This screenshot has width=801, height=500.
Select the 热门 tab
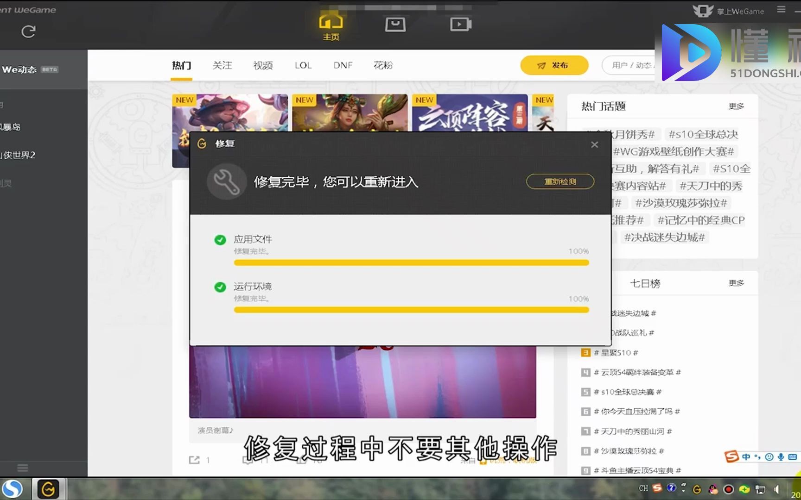coord(181,65)
